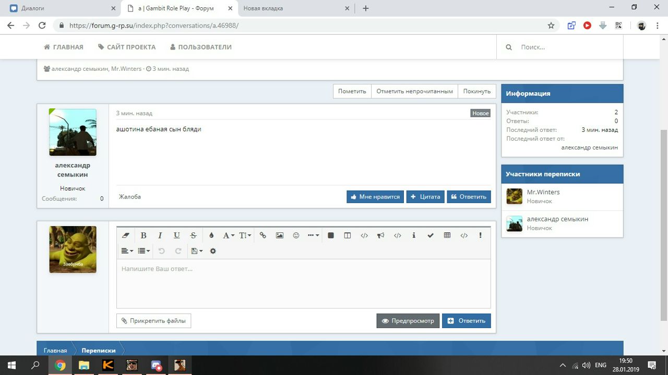Click the editor settings gear icon
Image resolution: width=668 pixels, height=375 pixels.
pos(213,251)
